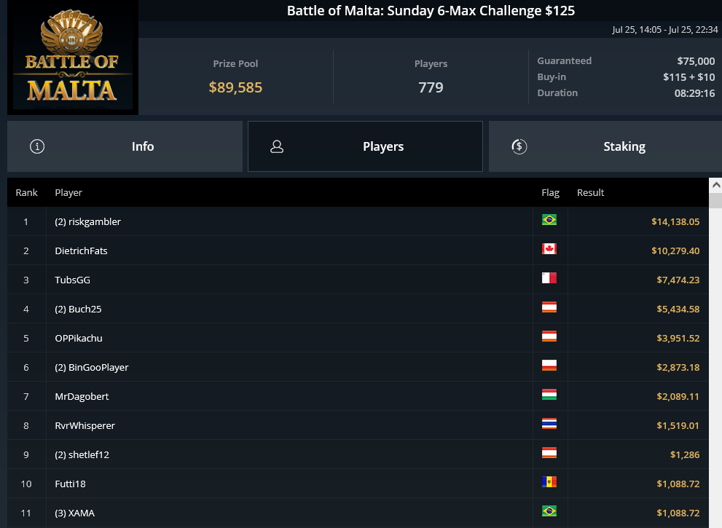Open the Info tab
Image resolution: width=722 pixels, height=528 pixels.
tap(125, 146)
